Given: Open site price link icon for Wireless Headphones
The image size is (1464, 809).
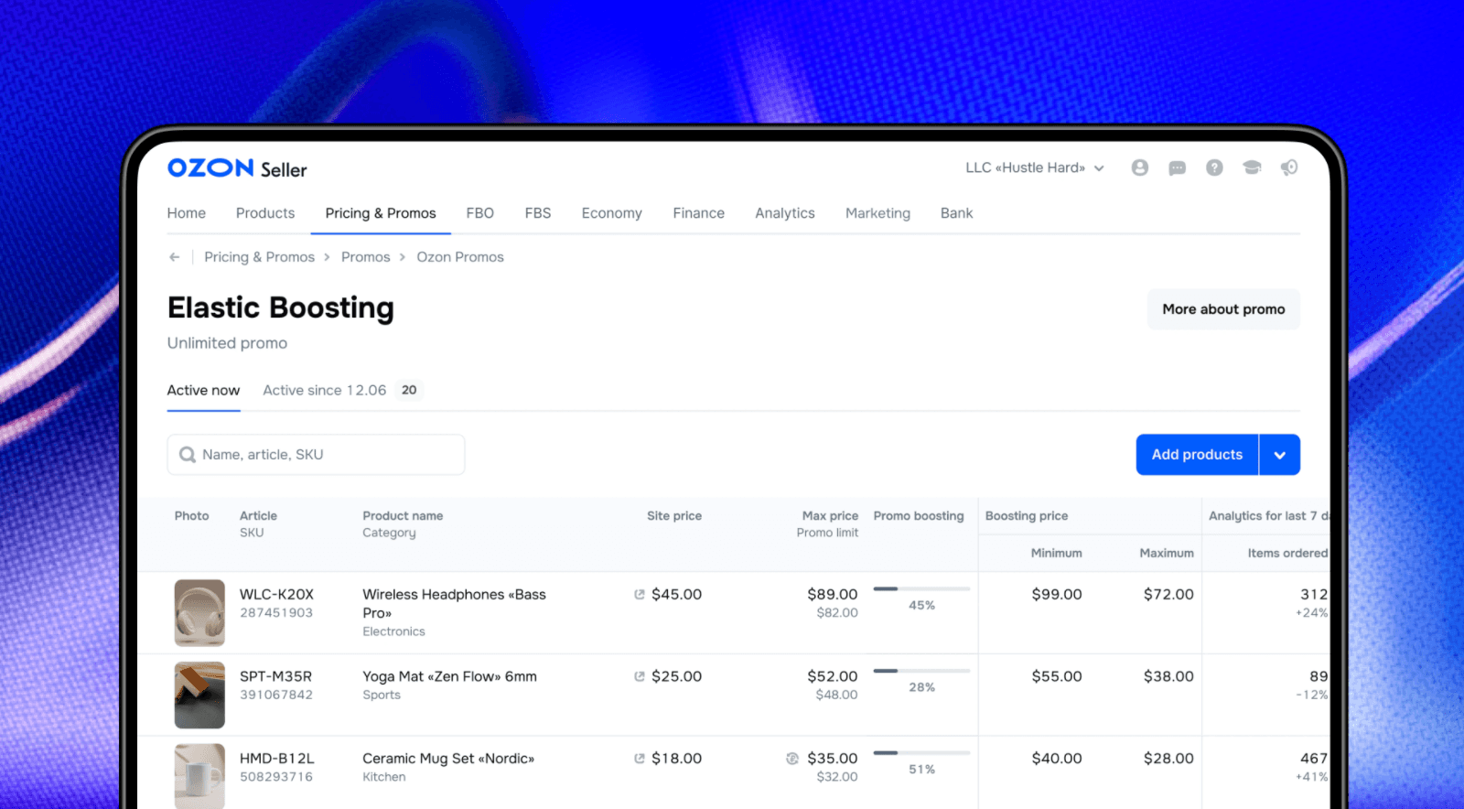Looking at the screenshot, I should coord(640,594).
